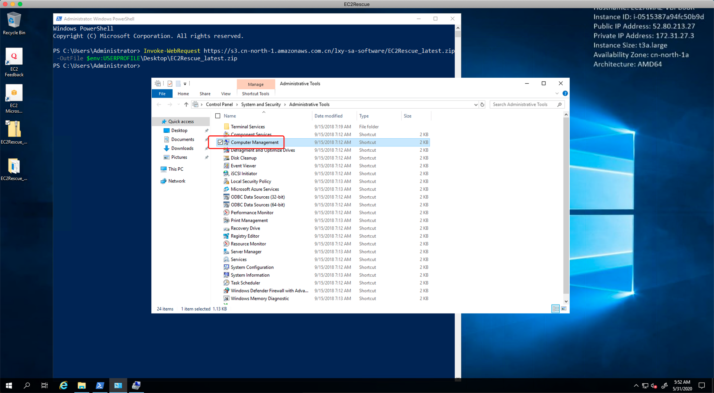Screen dimensions: 714x393
Task: Go up one folder level arrow
Action: click(186, 105)
